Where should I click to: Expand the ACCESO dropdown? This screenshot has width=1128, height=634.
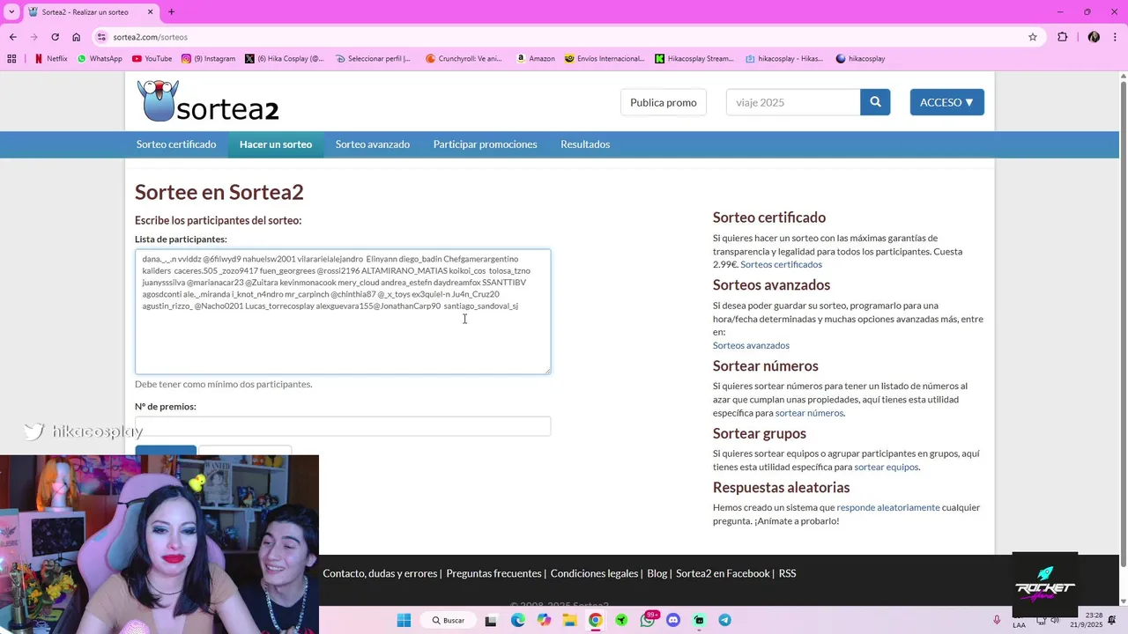(x=946, y=102)
